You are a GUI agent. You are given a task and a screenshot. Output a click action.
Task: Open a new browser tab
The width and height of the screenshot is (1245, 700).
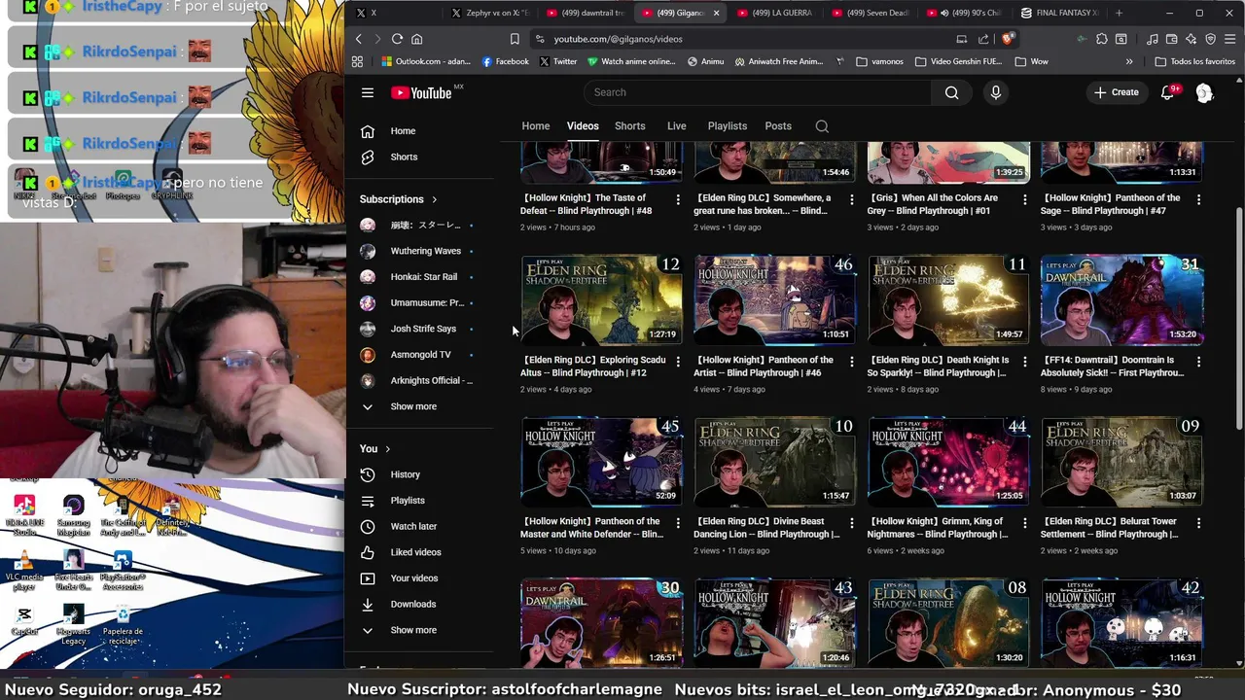tap(1119, 13)
